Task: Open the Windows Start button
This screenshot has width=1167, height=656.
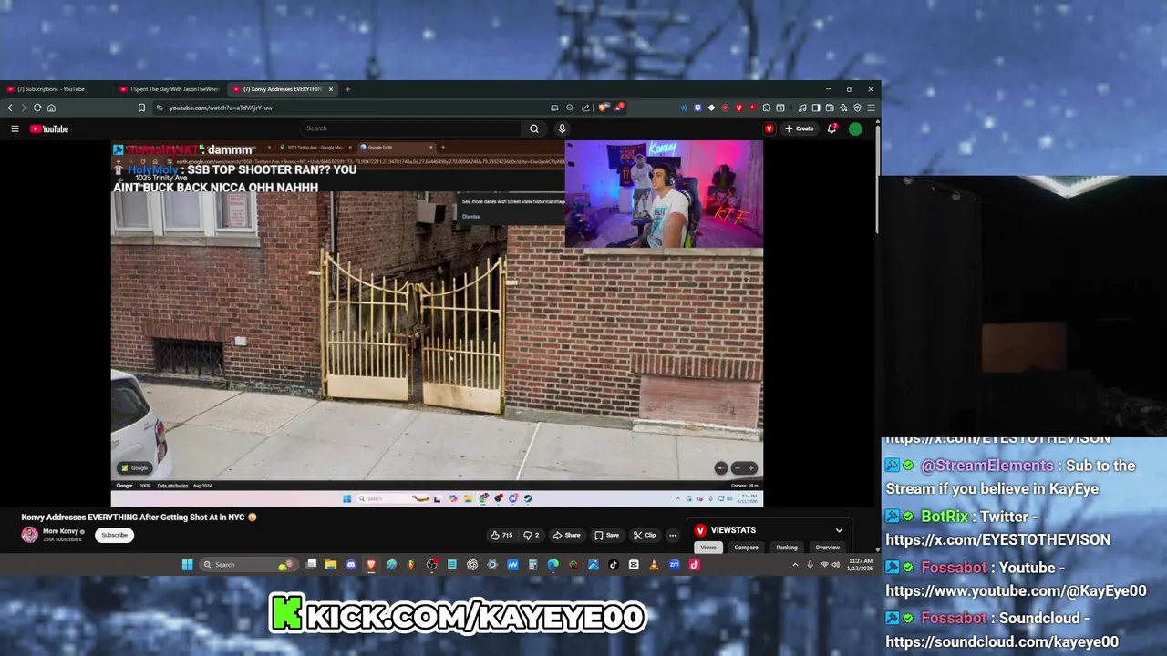Action: coord(187,565)
